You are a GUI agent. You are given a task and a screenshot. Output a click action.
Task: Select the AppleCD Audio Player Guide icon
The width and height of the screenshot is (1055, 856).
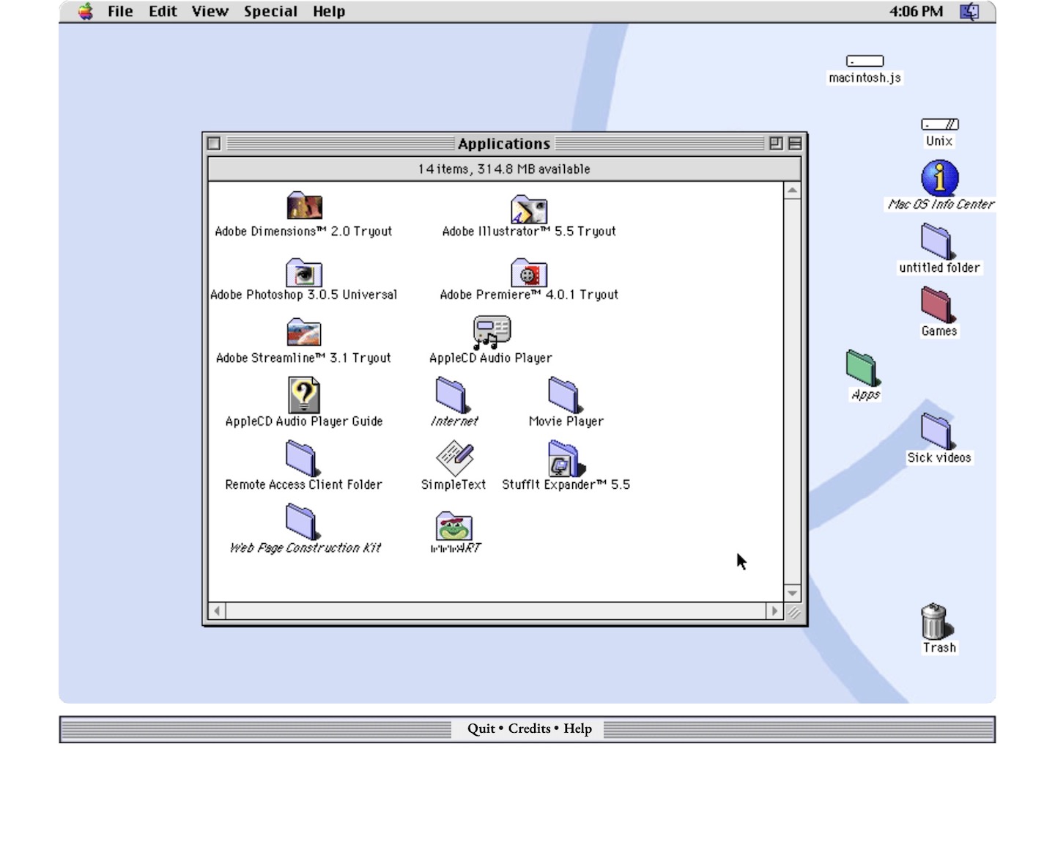pyautogui.click(x=304, y=394)
